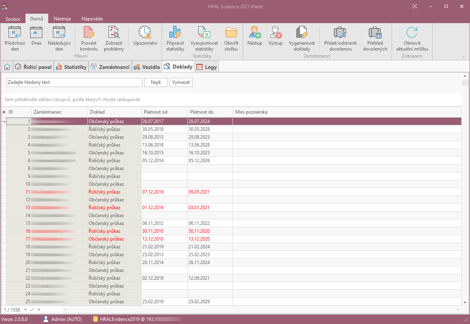The height and width of the screenshot is (324, 470).
Task: Select the Domů ribbon tab
Action: click(x=36, y=18)
